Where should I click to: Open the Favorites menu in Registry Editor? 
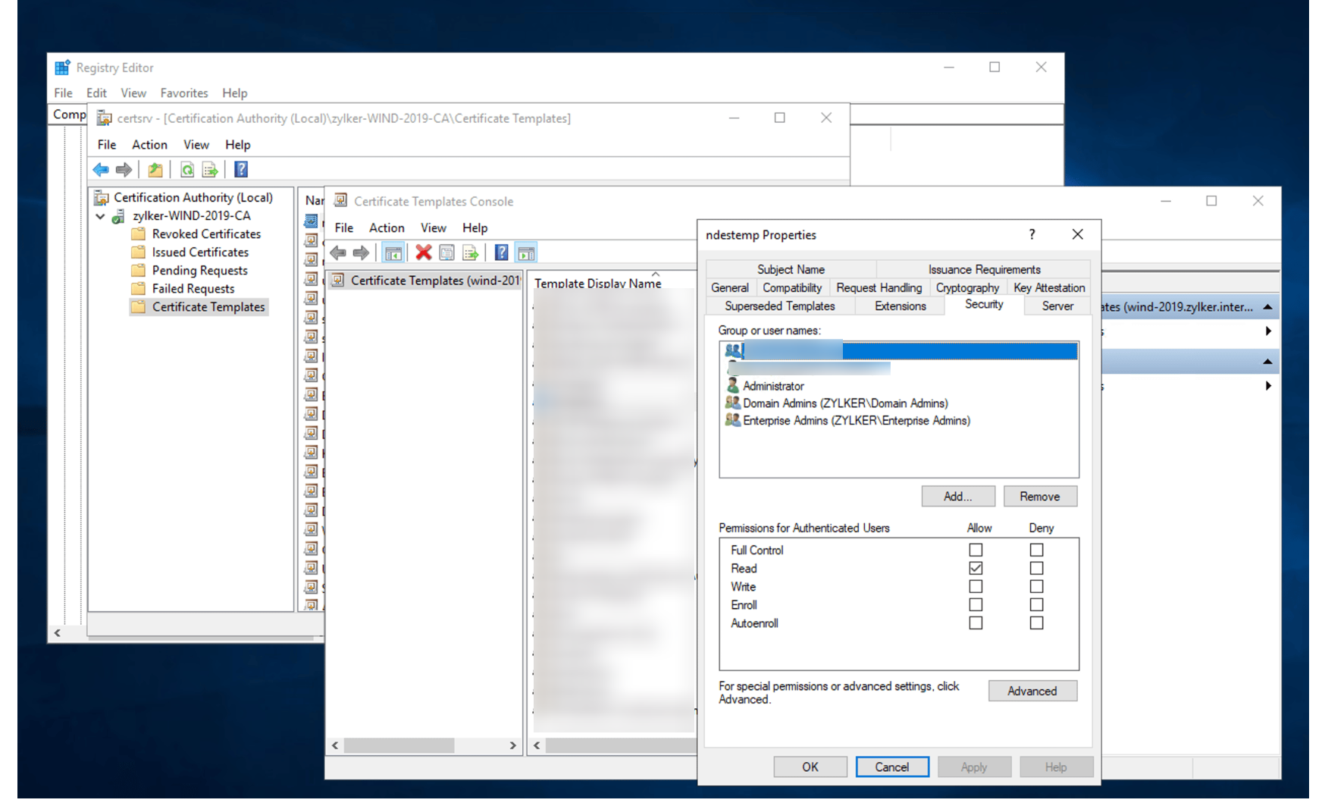click(x=184, y=93)
